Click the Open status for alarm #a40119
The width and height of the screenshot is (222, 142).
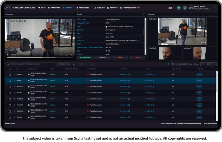pos(199,74)
